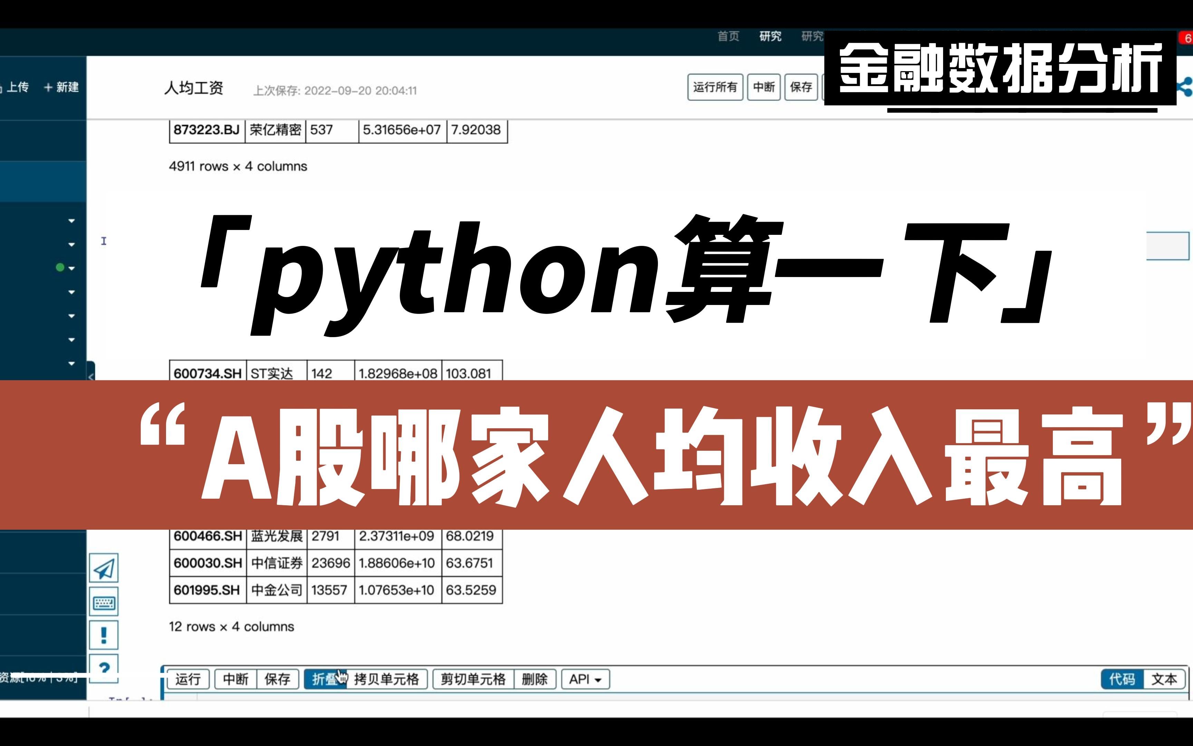Image resolution: width=1193 pixels, height=746 pixels.
Task: Cut the cell with 剪切单元格
Action: pos(473,679)
